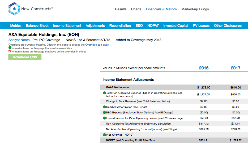Open the Invested Capital tab

tap(176, 25)
